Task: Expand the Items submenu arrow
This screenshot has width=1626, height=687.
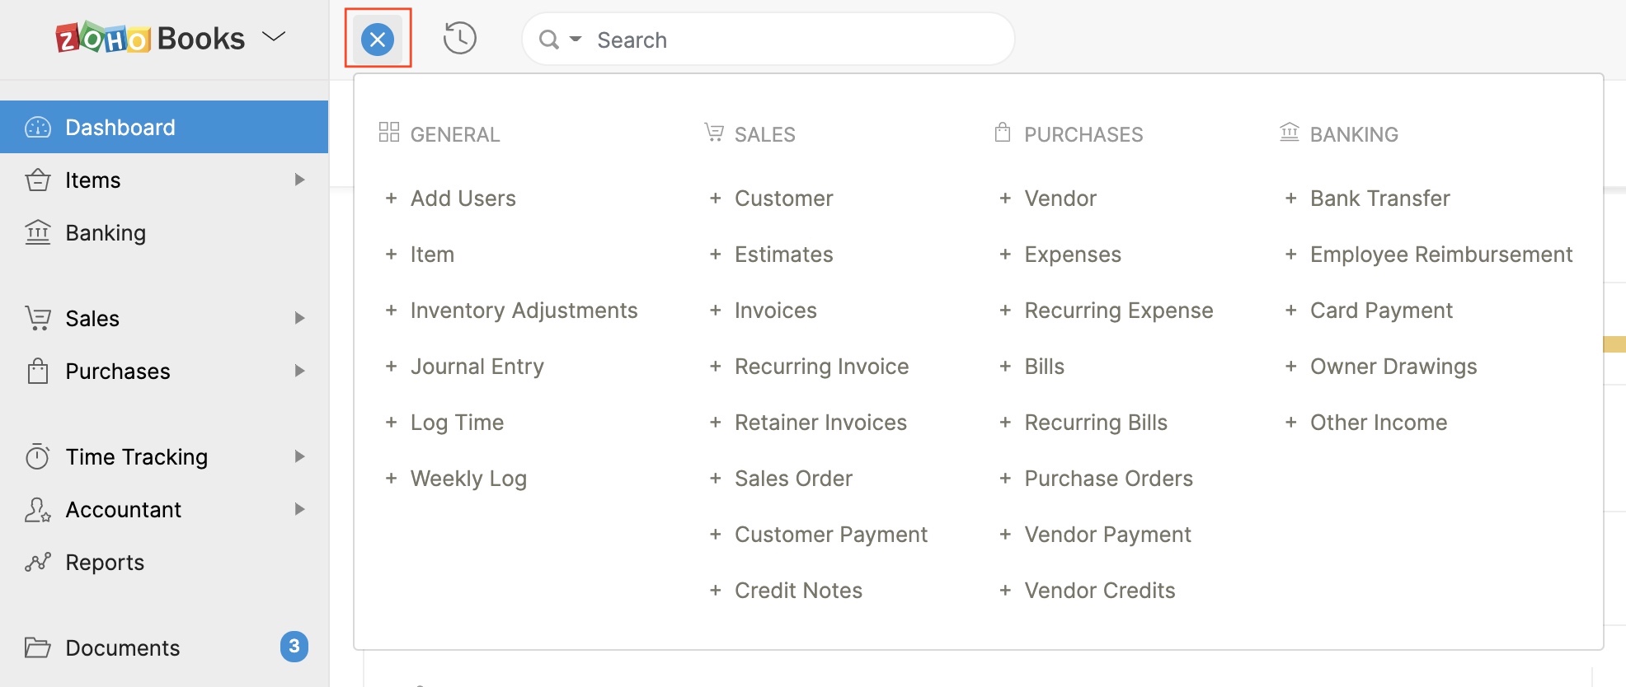Action: coord(299,180)
